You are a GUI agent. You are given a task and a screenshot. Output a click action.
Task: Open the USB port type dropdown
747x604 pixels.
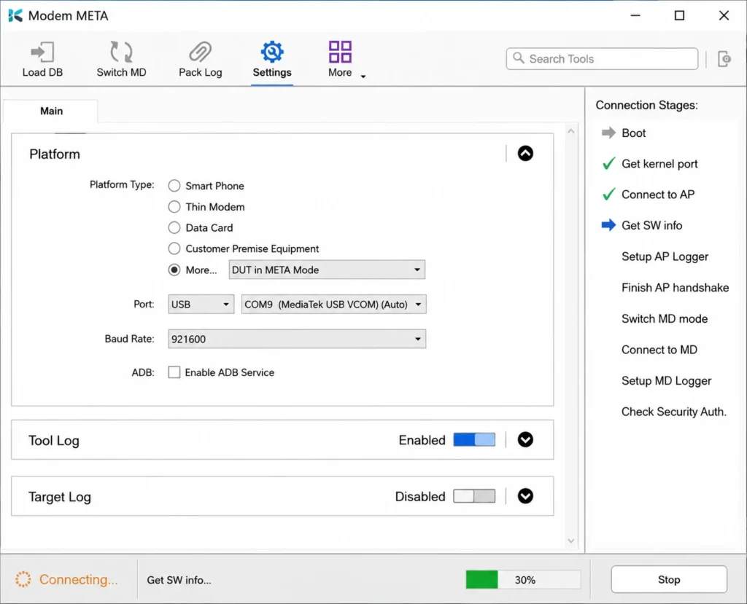coord(201,304)
